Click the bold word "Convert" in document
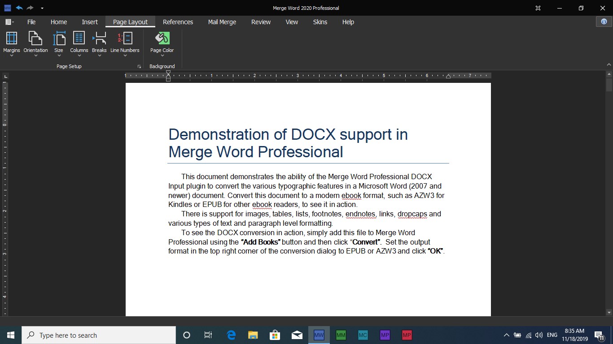The image size is (613, 344). point(366,242)
